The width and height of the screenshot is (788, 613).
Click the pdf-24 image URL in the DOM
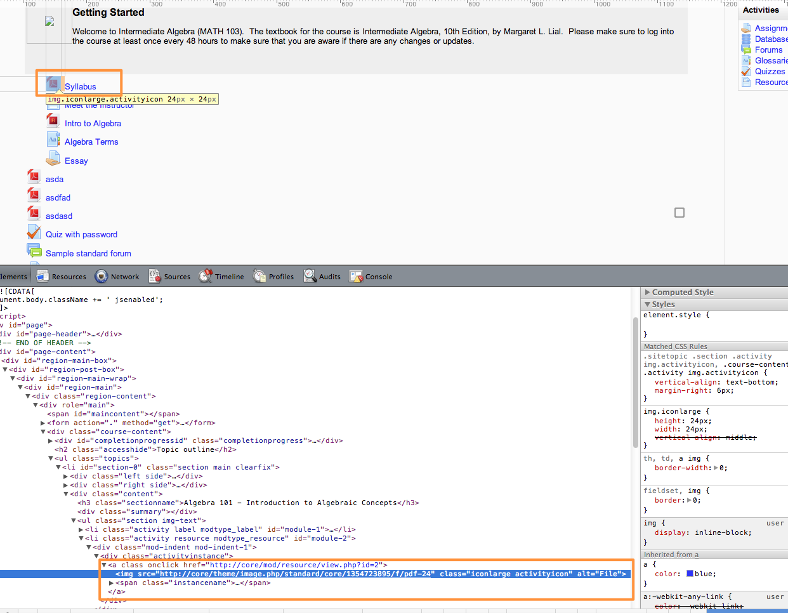296,574
